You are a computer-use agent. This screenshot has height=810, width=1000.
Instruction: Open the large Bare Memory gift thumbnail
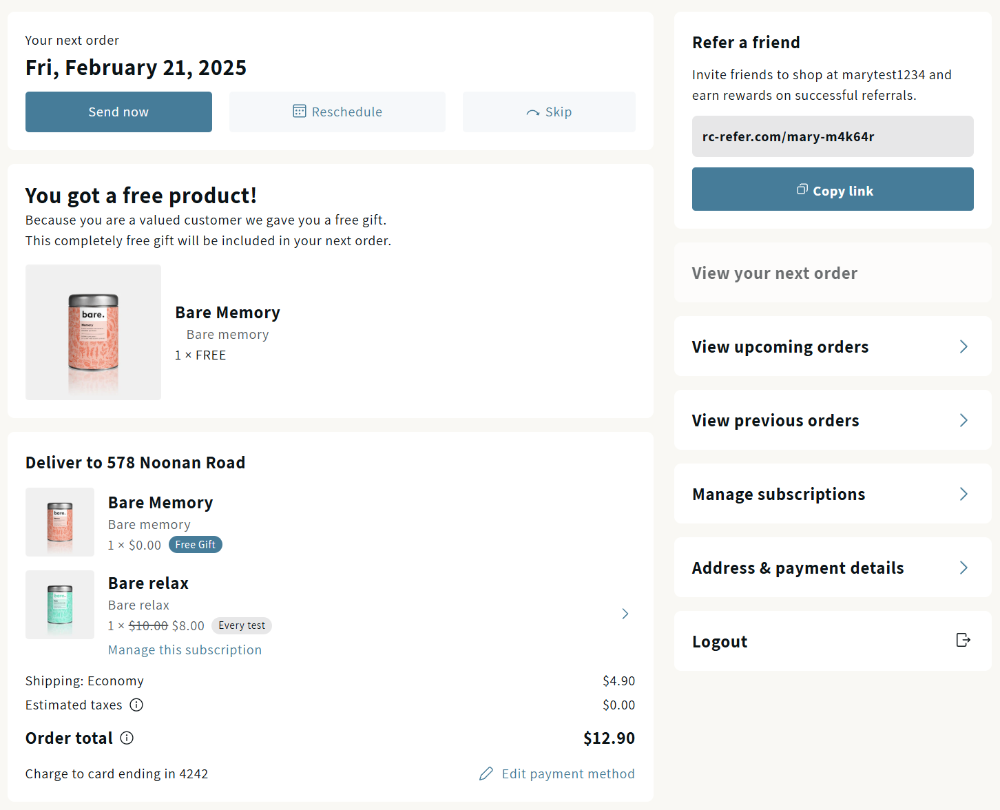pyautogui.click(x=93, y=332)
